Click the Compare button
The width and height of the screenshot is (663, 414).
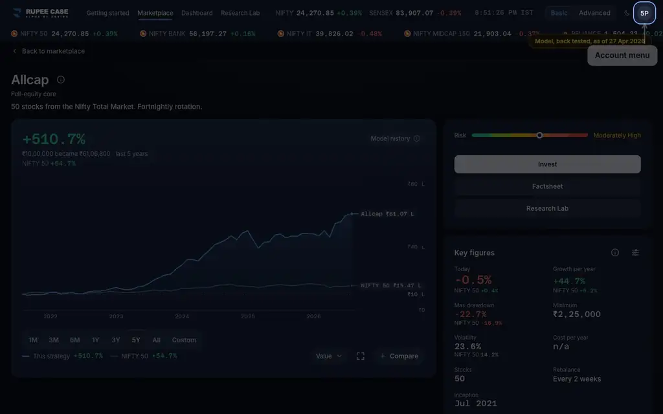pos(399,356)
